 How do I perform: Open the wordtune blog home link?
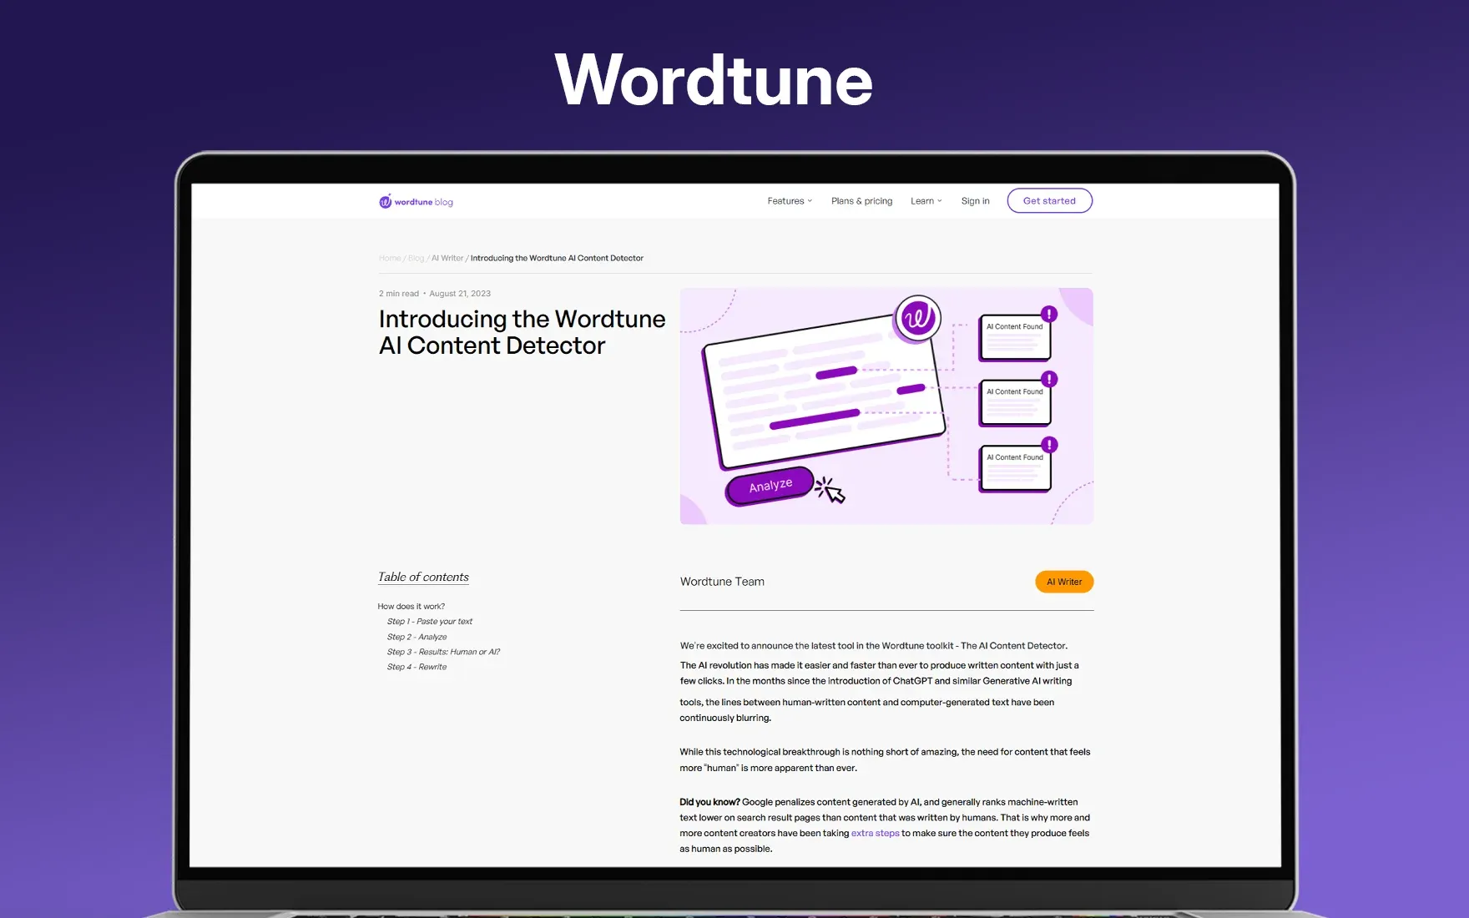pyautogui.click(x=416, y=202)
